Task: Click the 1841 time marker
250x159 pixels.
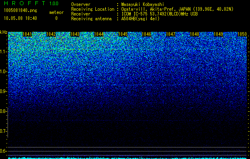Action: click(27, 34)
